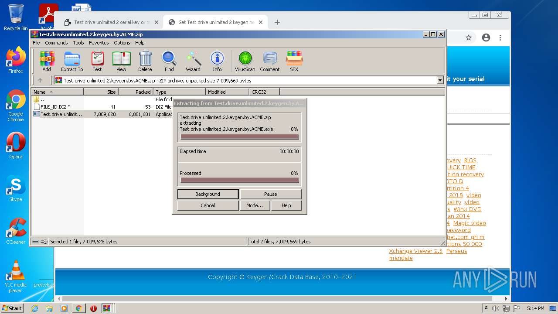The height and width of the screenshot is (314, 558).
Task: Open the 'Perseus' link
Action: point(456,251)
